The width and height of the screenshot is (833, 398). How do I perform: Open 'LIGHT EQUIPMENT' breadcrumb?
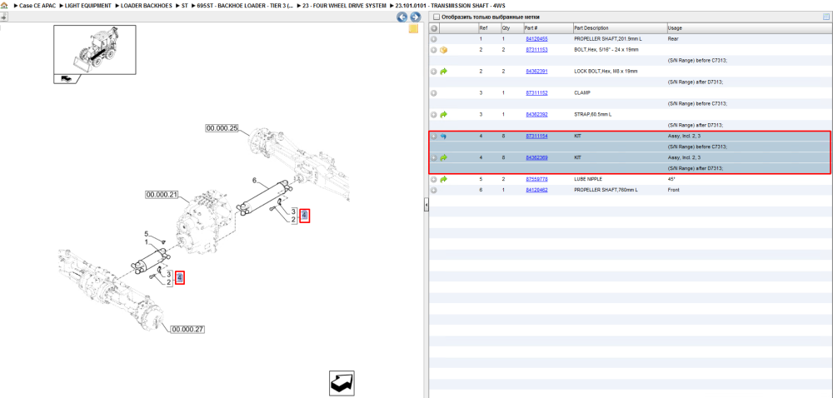click(x=88, y=5)
